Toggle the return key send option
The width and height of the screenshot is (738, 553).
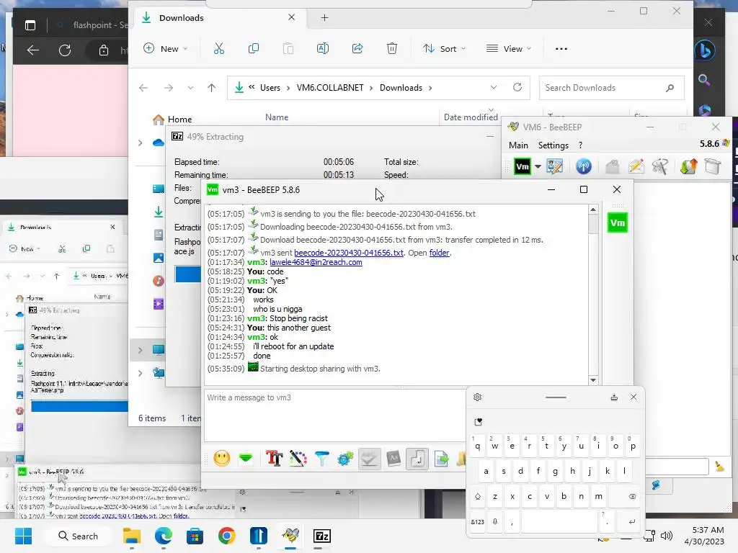(x=417, y=459)
